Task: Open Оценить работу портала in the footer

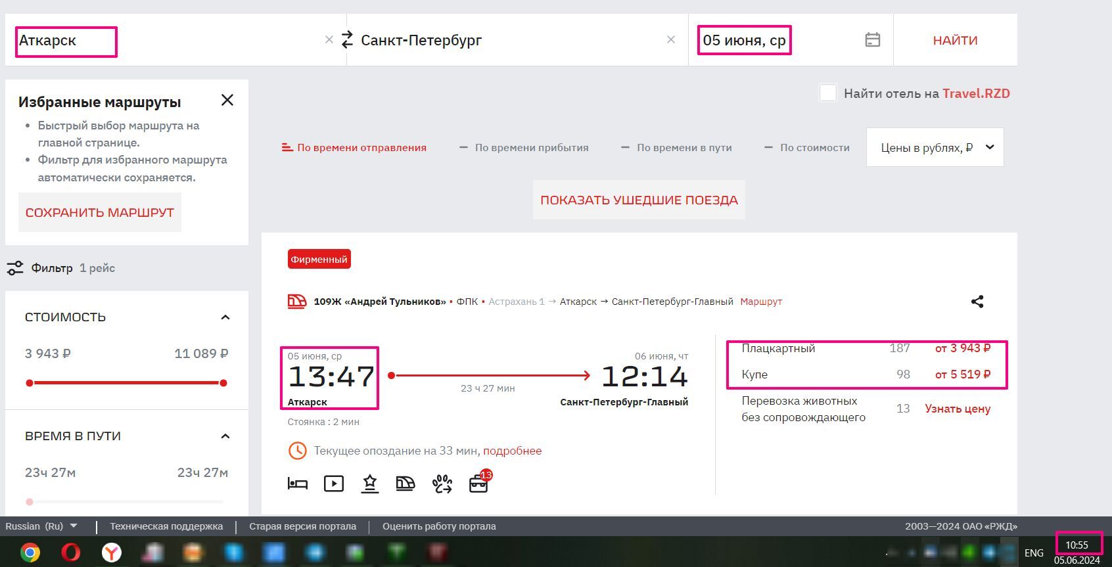Action: coord(439,526)
